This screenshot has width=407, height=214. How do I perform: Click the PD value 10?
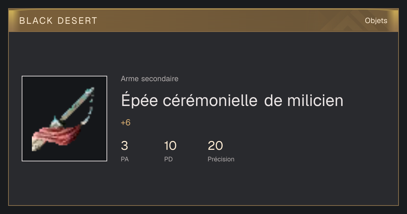point(170,146)
